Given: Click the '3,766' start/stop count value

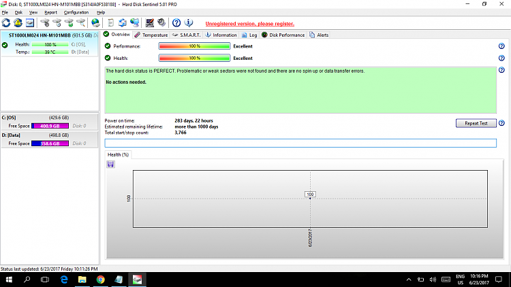Looking at the screenshot, I should tap(181, 133).
